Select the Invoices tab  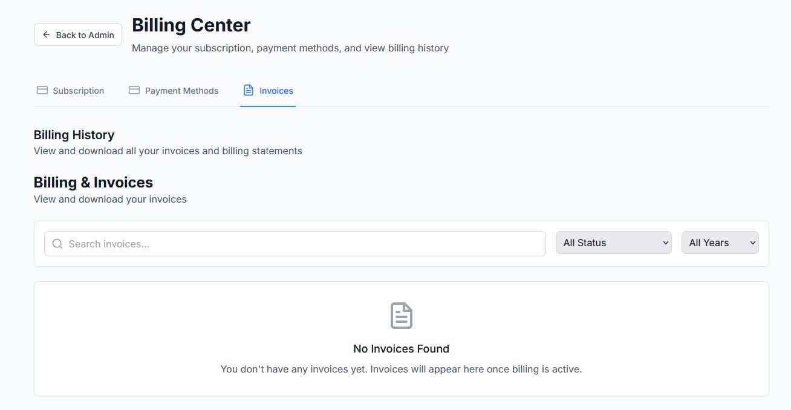[268, 91]
